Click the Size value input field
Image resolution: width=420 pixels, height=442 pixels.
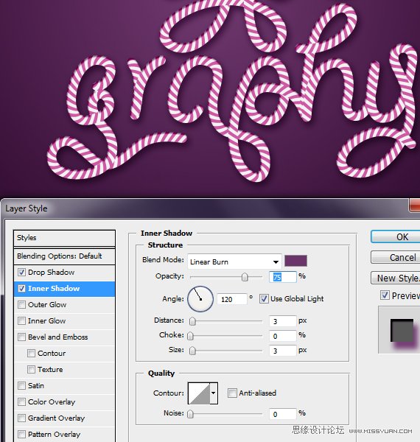click(x=283, y=351)
